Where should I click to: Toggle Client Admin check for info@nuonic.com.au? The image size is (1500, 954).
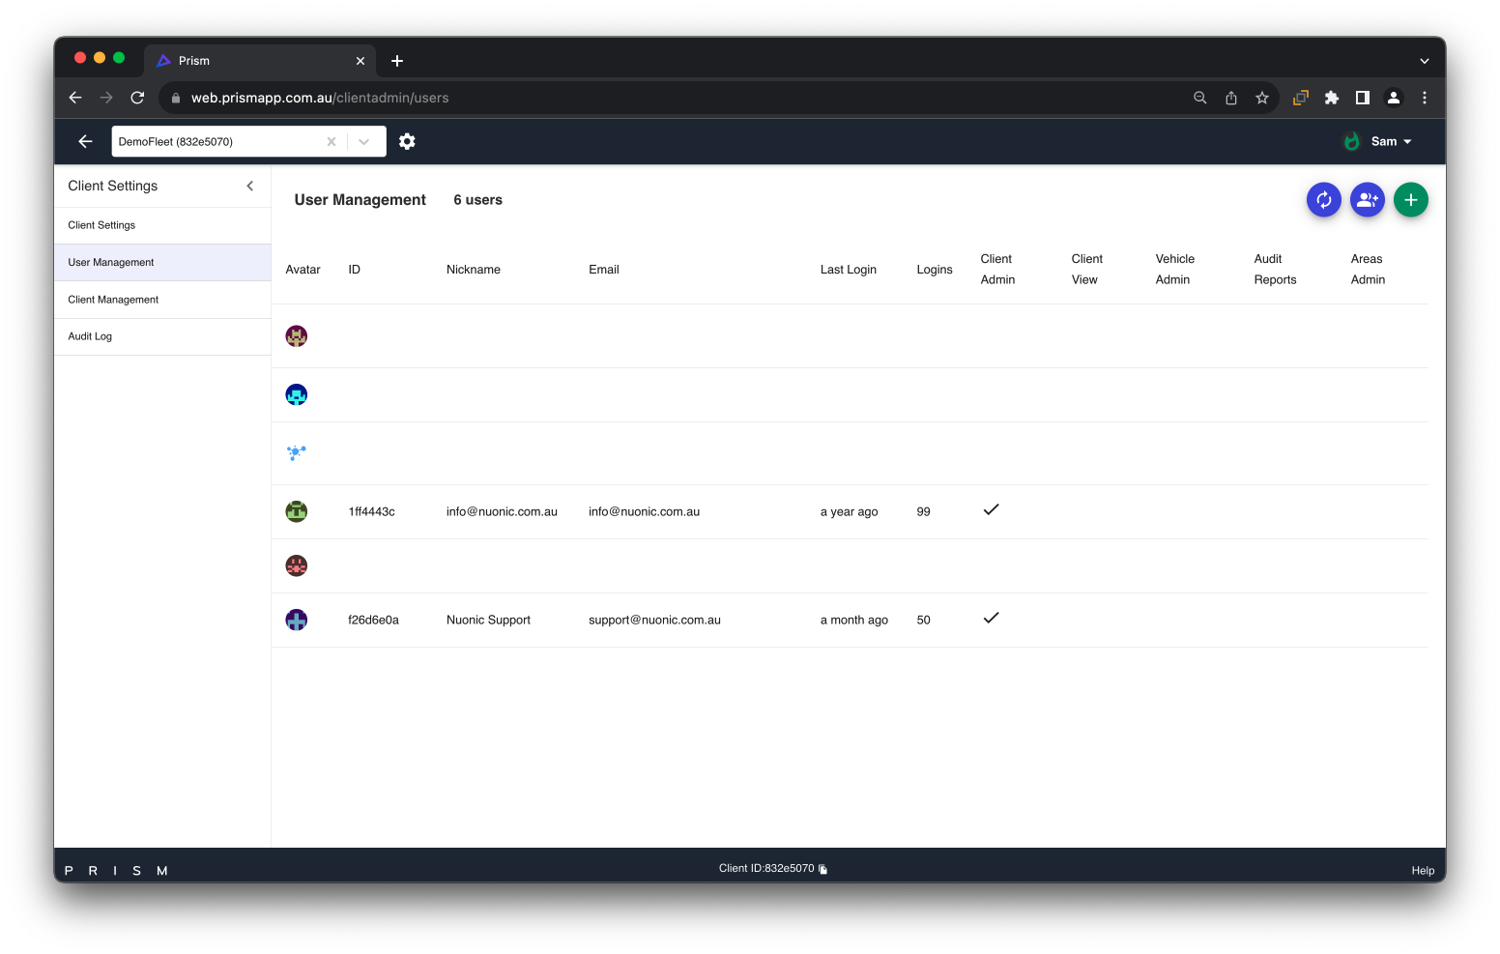(991, 510)
